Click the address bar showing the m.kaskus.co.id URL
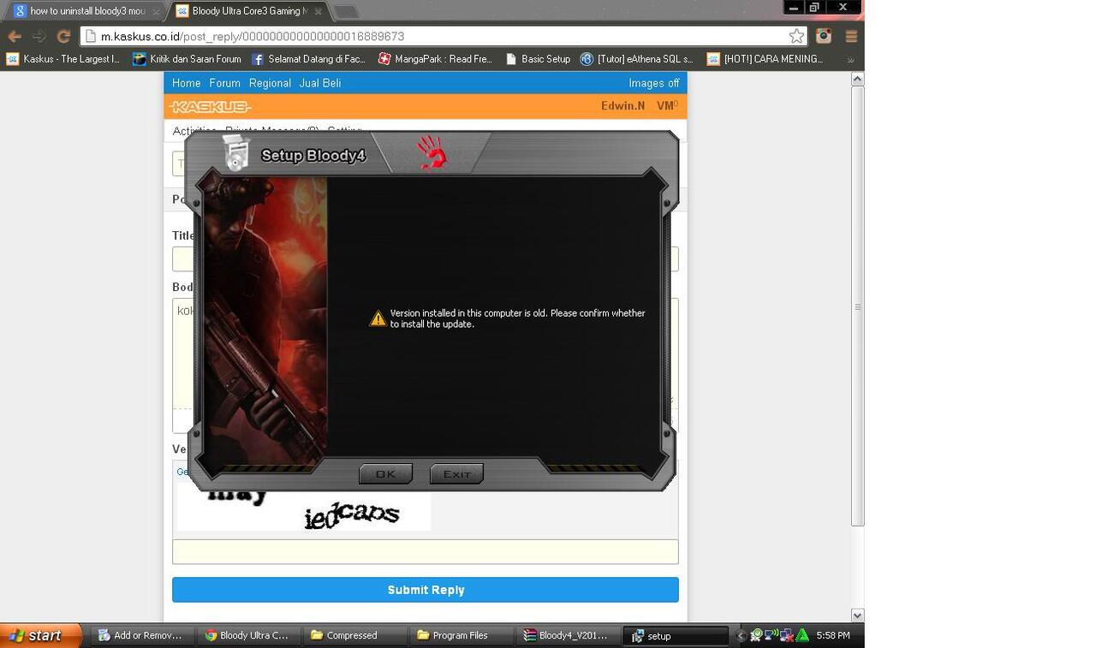Screen dimensions: 1096x648 (x=444, y=36)
